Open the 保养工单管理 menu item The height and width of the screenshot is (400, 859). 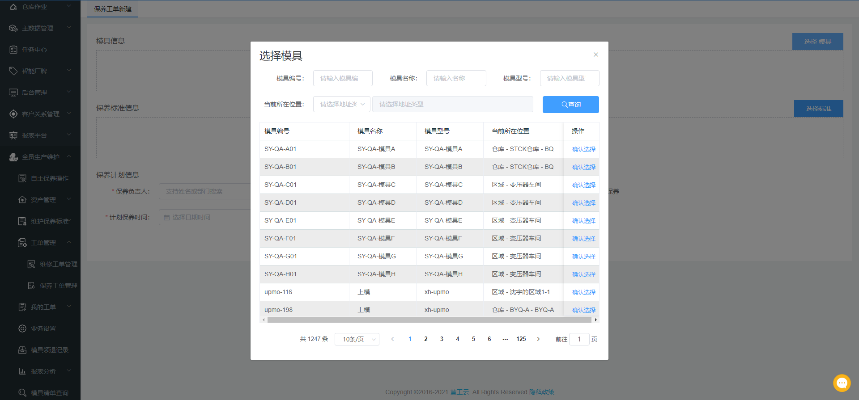tap(58, 286)
